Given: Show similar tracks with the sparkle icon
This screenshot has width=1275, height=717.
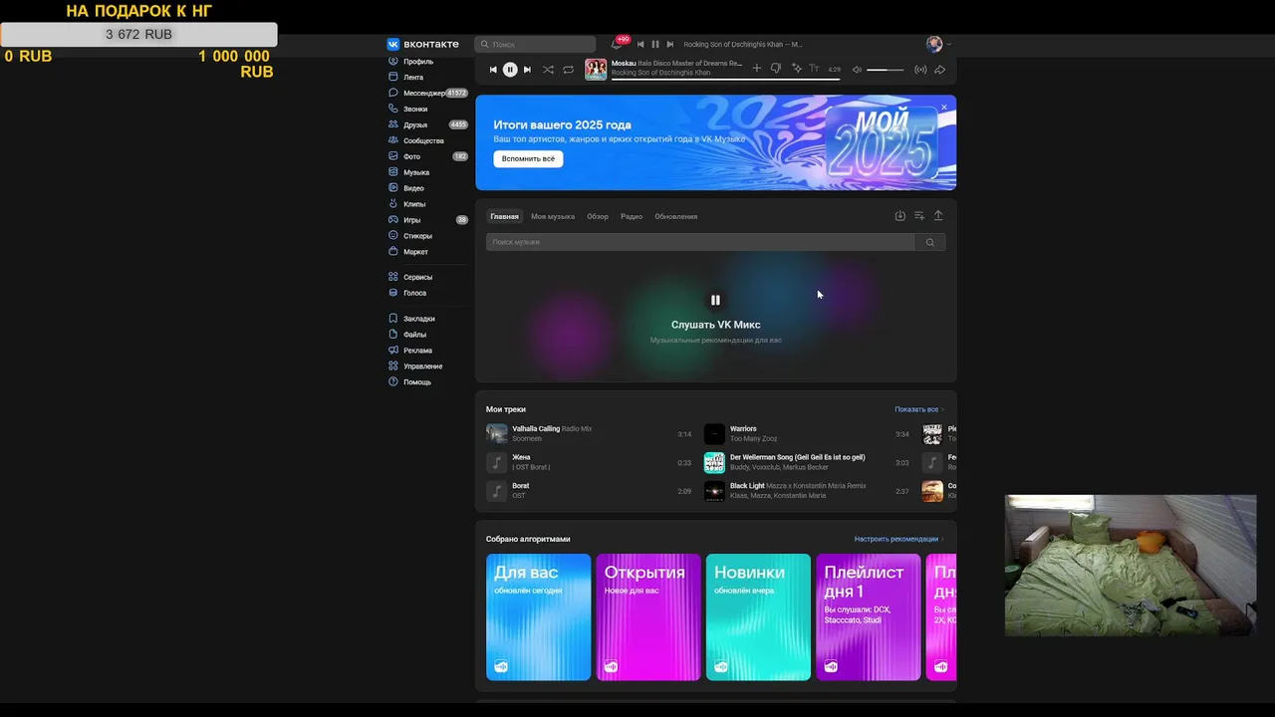Looking at the screenshot, I should point(796,69).
